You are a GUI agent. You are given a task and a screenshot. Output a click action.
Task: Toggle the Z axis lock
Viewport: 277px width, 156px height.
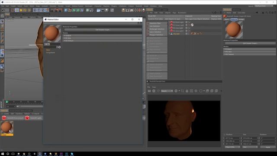click(43, 10)
